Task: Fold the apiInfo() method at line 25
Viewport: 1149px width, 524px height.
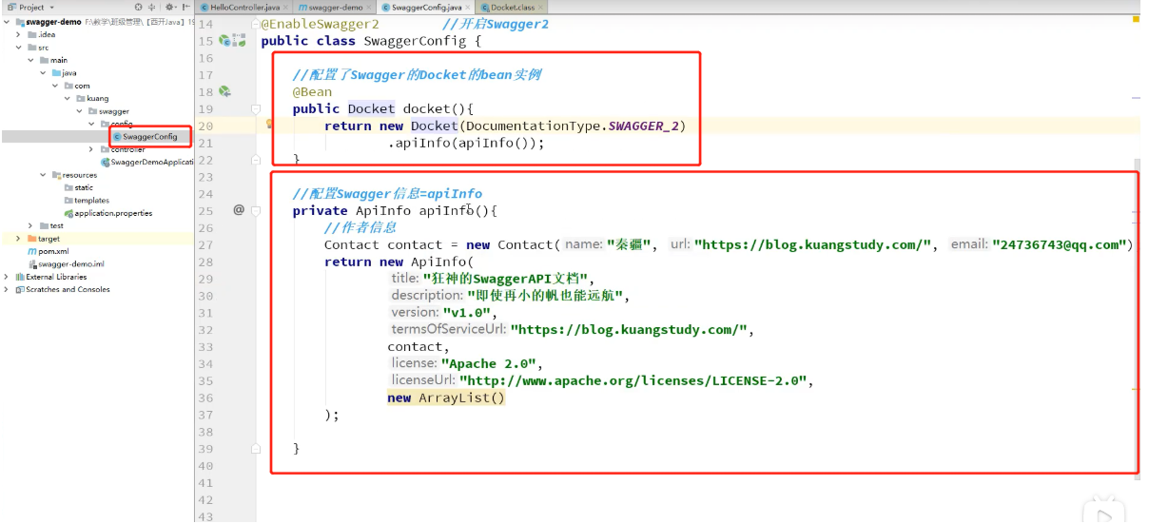Action: [x=256, y=210]
